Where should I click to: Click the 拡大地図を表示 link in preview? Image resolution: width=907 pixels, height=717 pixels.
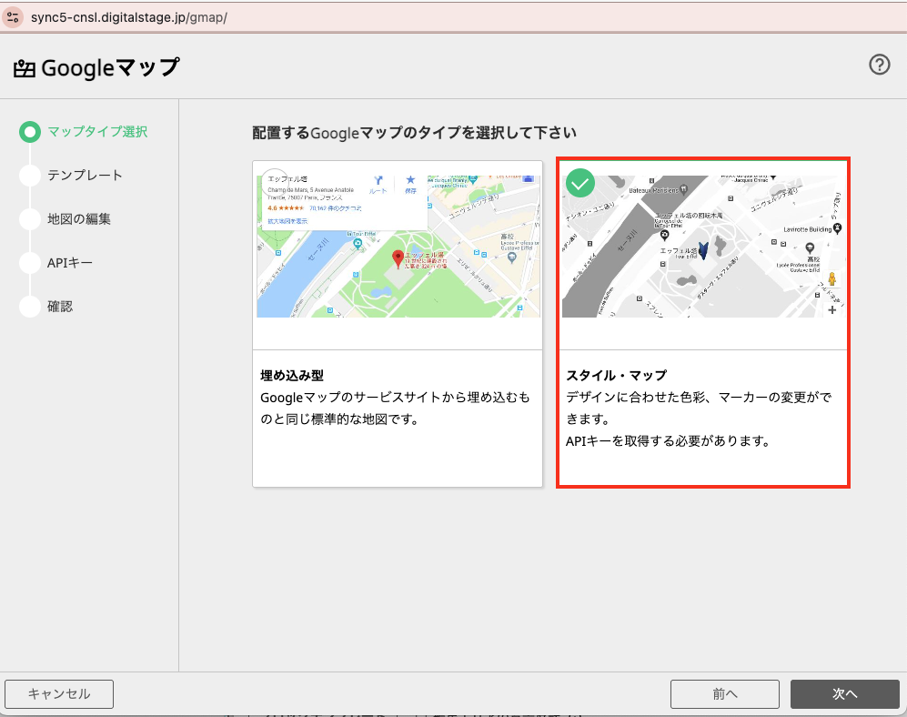coord(287,221)
